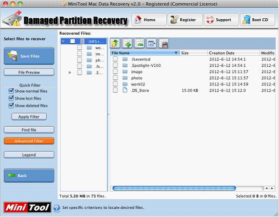Open Home from top navigation
Image resolution: width=279 pixels, height=217 pixels.
[149, 20]
